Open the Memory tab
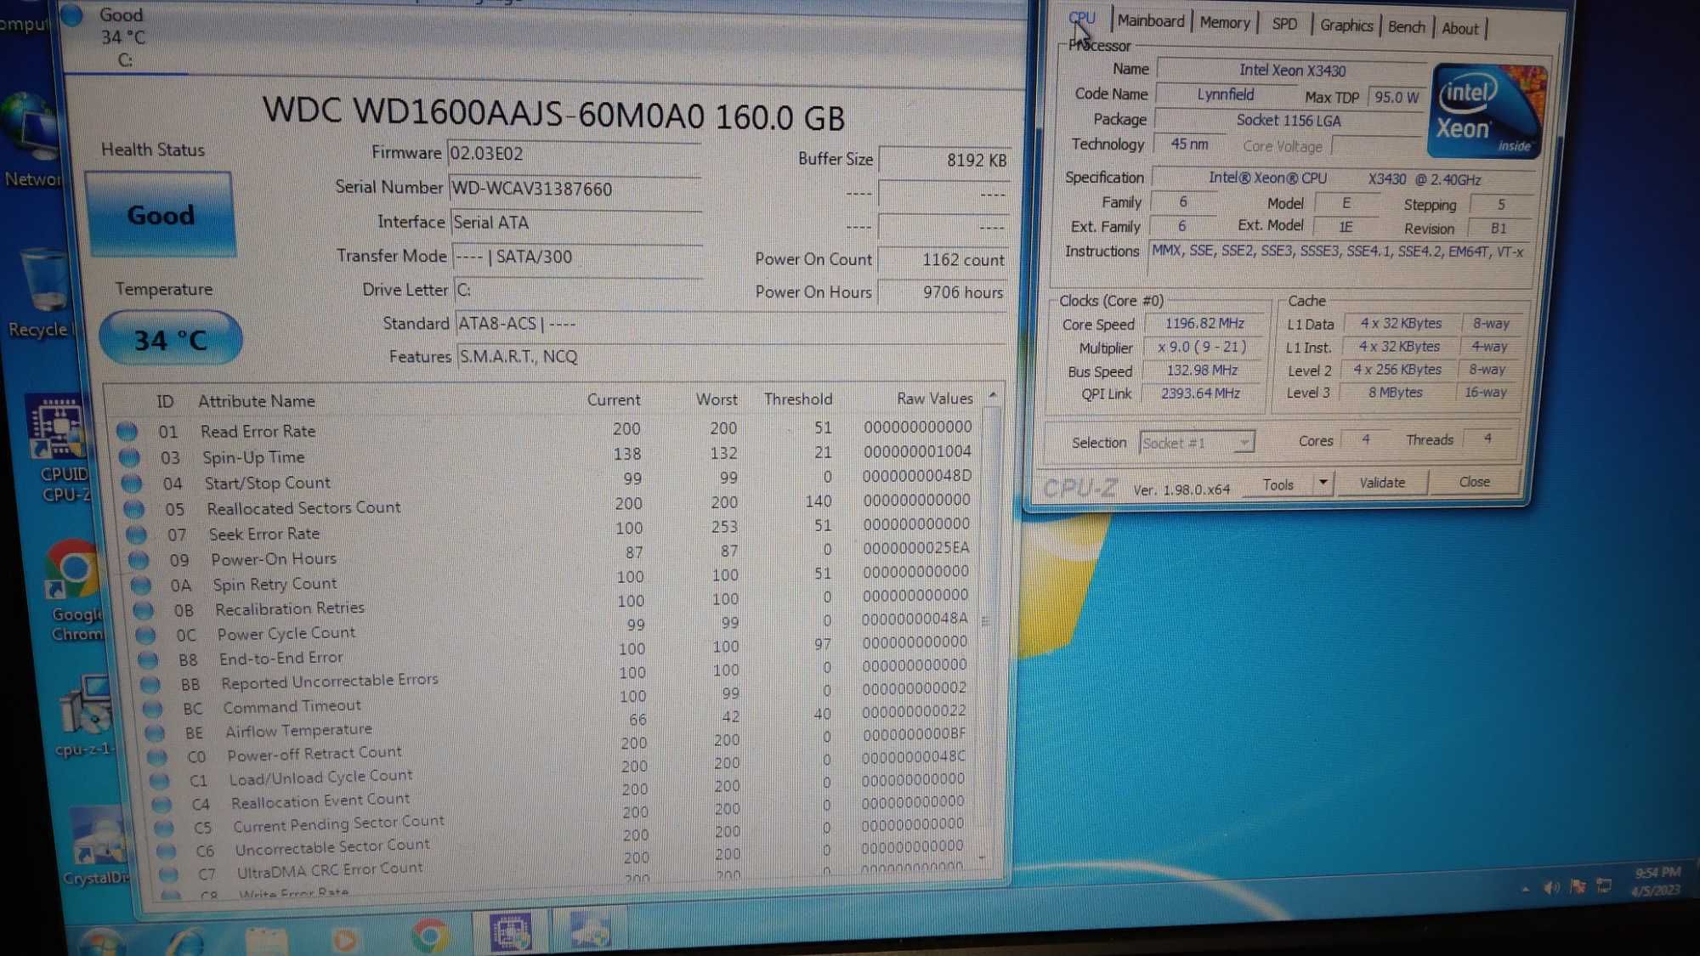The width and height of the screenshot is (1700, 956). pyautogui.click(x=1224, y=23)
